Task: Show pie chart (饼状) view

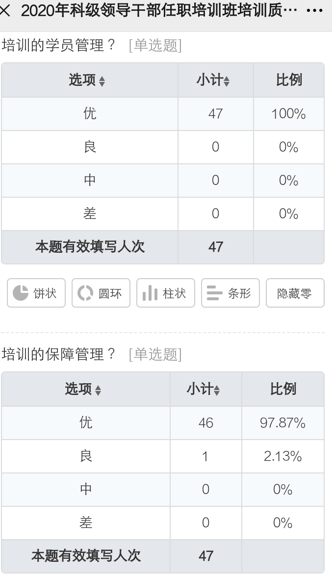Action: point(36,293)
